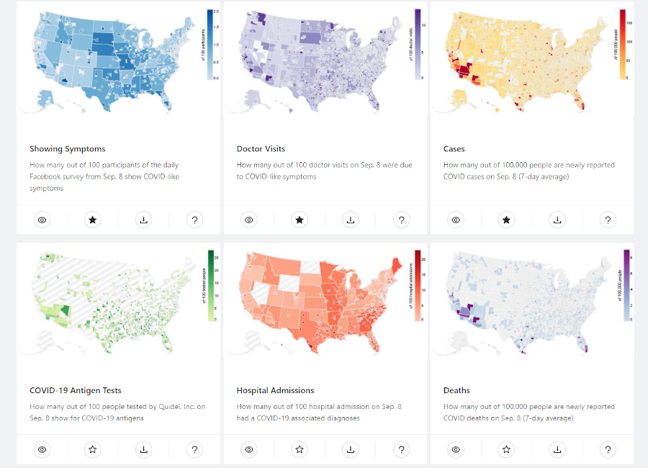This screenshot has height=468, width=648.
Task: Favorite the Hospital Admissions card
Action: coord(300,449)
